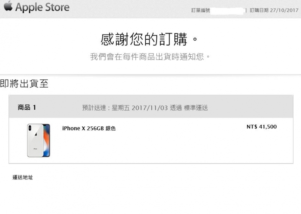Click the 運送地址 shipping address label
The height and width of the screenshot is (214, 301).
pyautogui.click(x=23, y=177)
